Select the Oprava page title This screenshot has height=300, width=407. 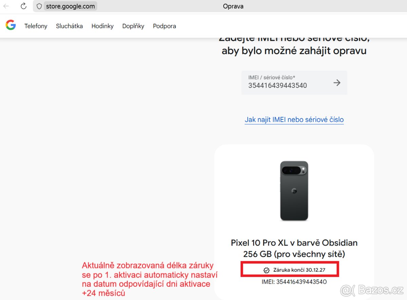[x=233, y=6]
